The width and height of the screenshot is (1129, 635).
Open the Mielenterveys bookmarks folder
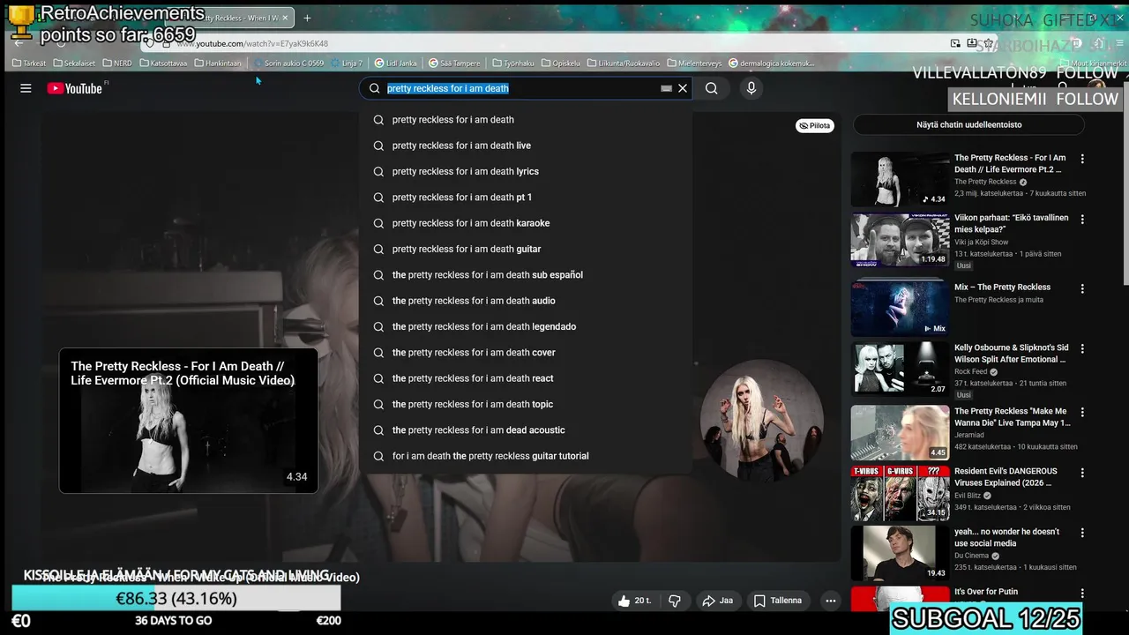click(x=694, y=63)
